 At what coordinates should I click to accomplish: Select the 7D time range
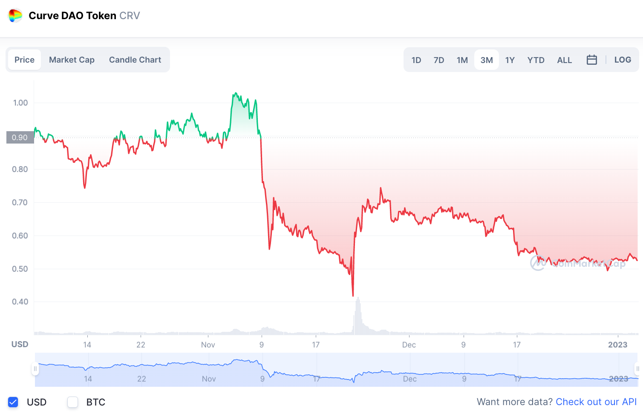pos(439,60)
